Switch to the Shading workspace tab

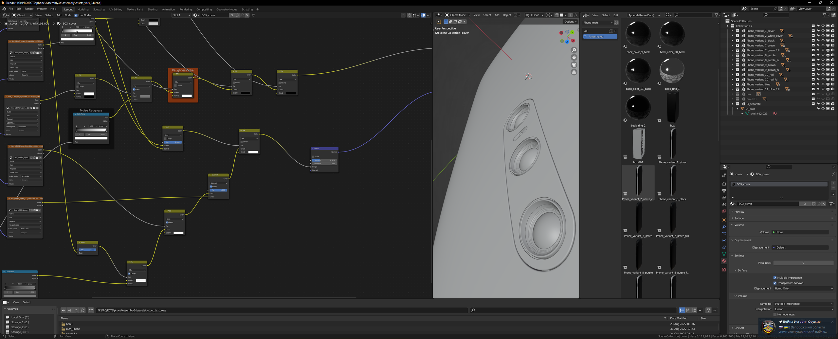tap(152, 9)
